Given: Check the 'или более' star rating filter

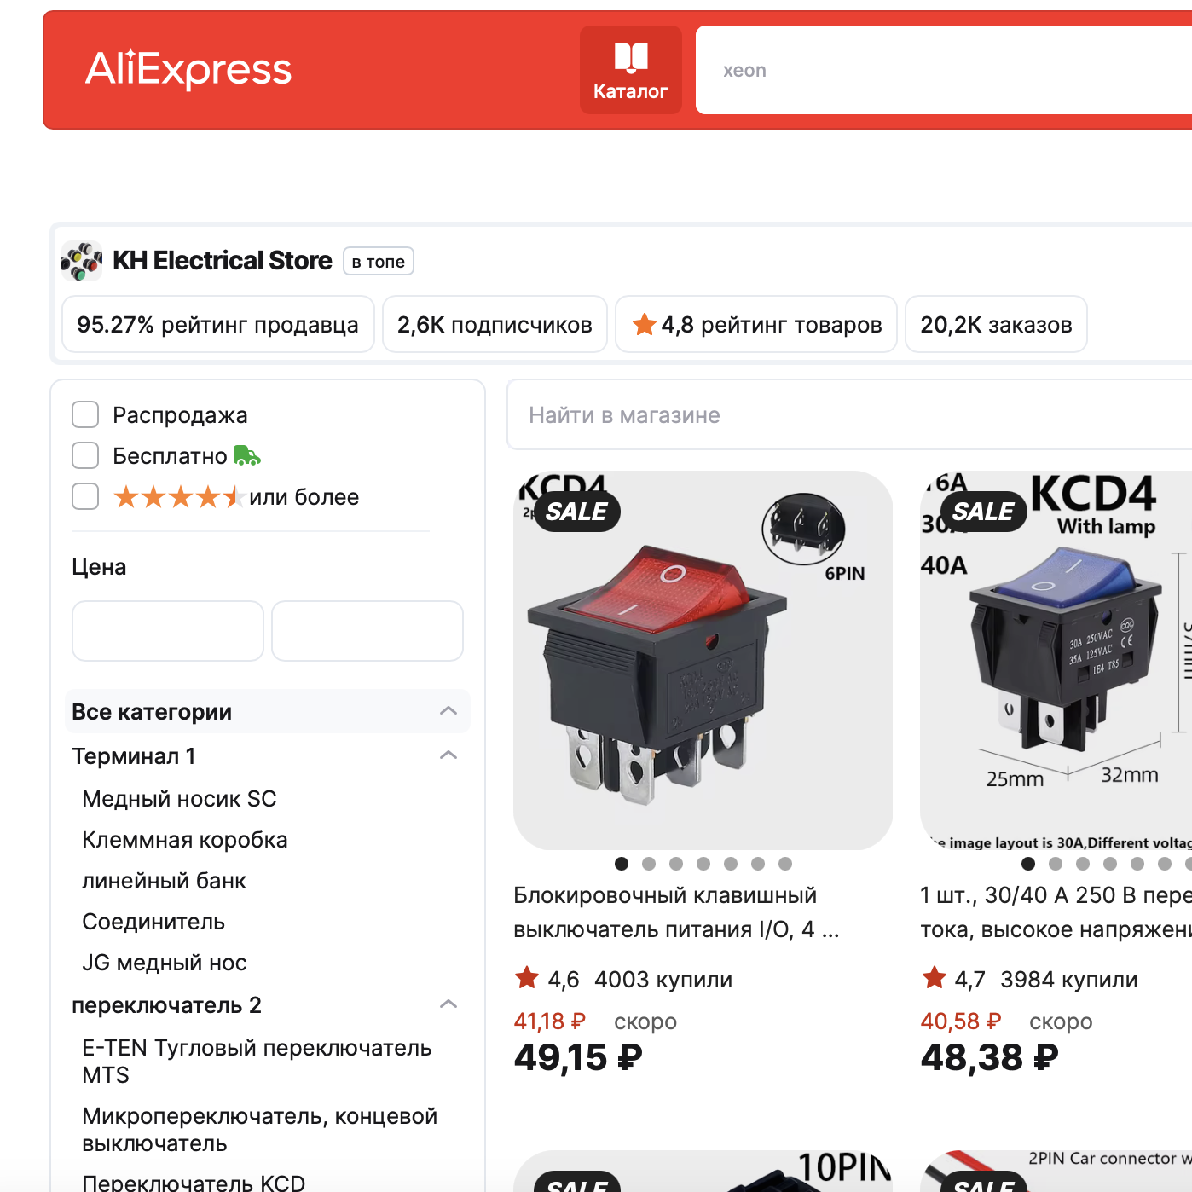Looking at the screenshot, I should click(x=85, y=497).
